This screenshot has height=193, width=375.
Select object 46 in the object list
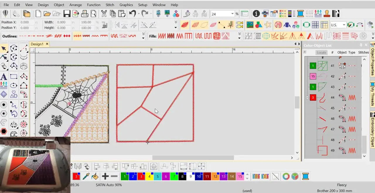click(x=333, y=119)
